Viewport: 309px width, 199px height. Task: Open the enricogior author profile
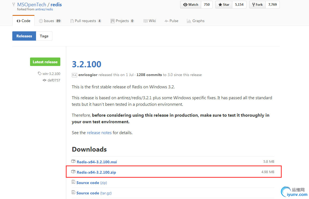click(88, 75)
